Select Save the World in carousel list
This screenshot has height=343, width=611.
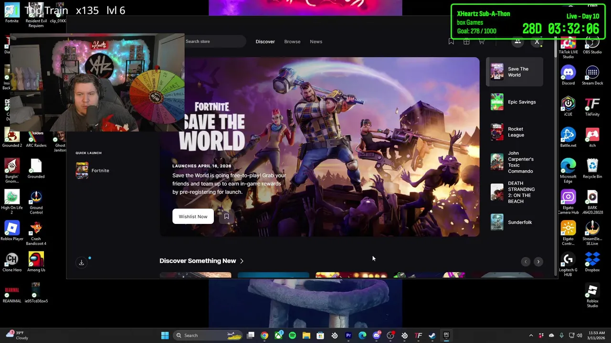[515, 72]
